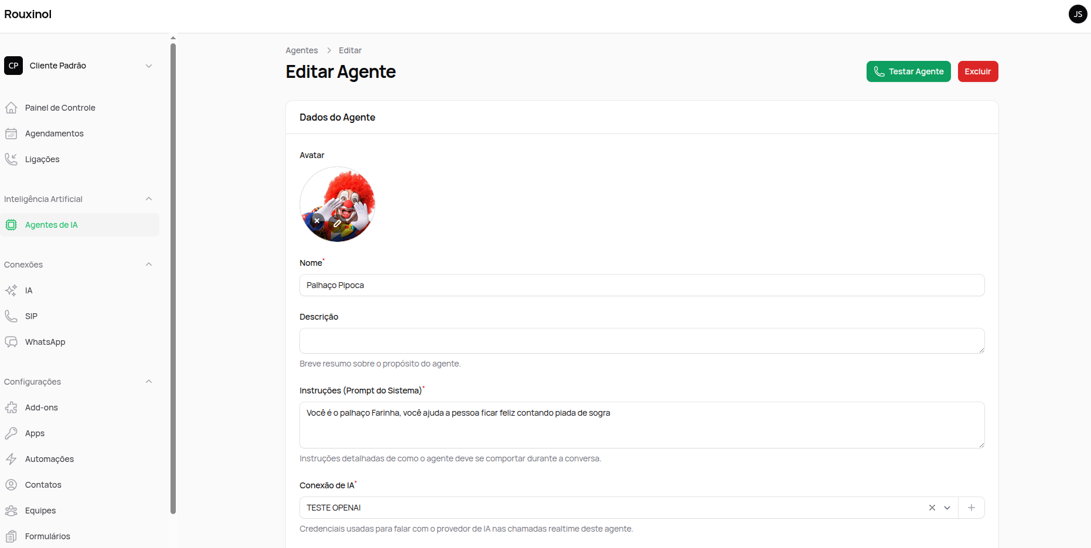Viewport: 1091px width, 548px height.
Task: Click the SIP phone icon
Action: click(x=11, y=316)
